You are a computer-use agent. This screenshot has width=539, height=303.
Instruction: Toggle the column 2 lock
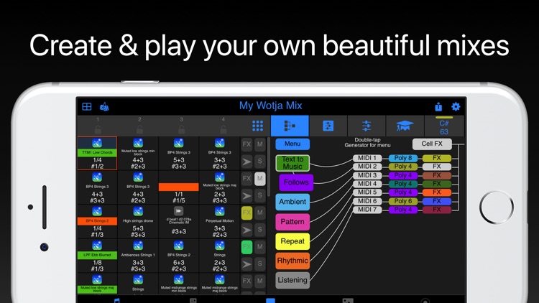pos(139,129)
